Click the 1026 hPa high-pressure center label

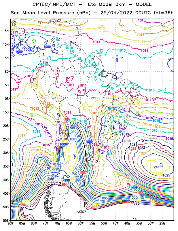tap(159, 174)
